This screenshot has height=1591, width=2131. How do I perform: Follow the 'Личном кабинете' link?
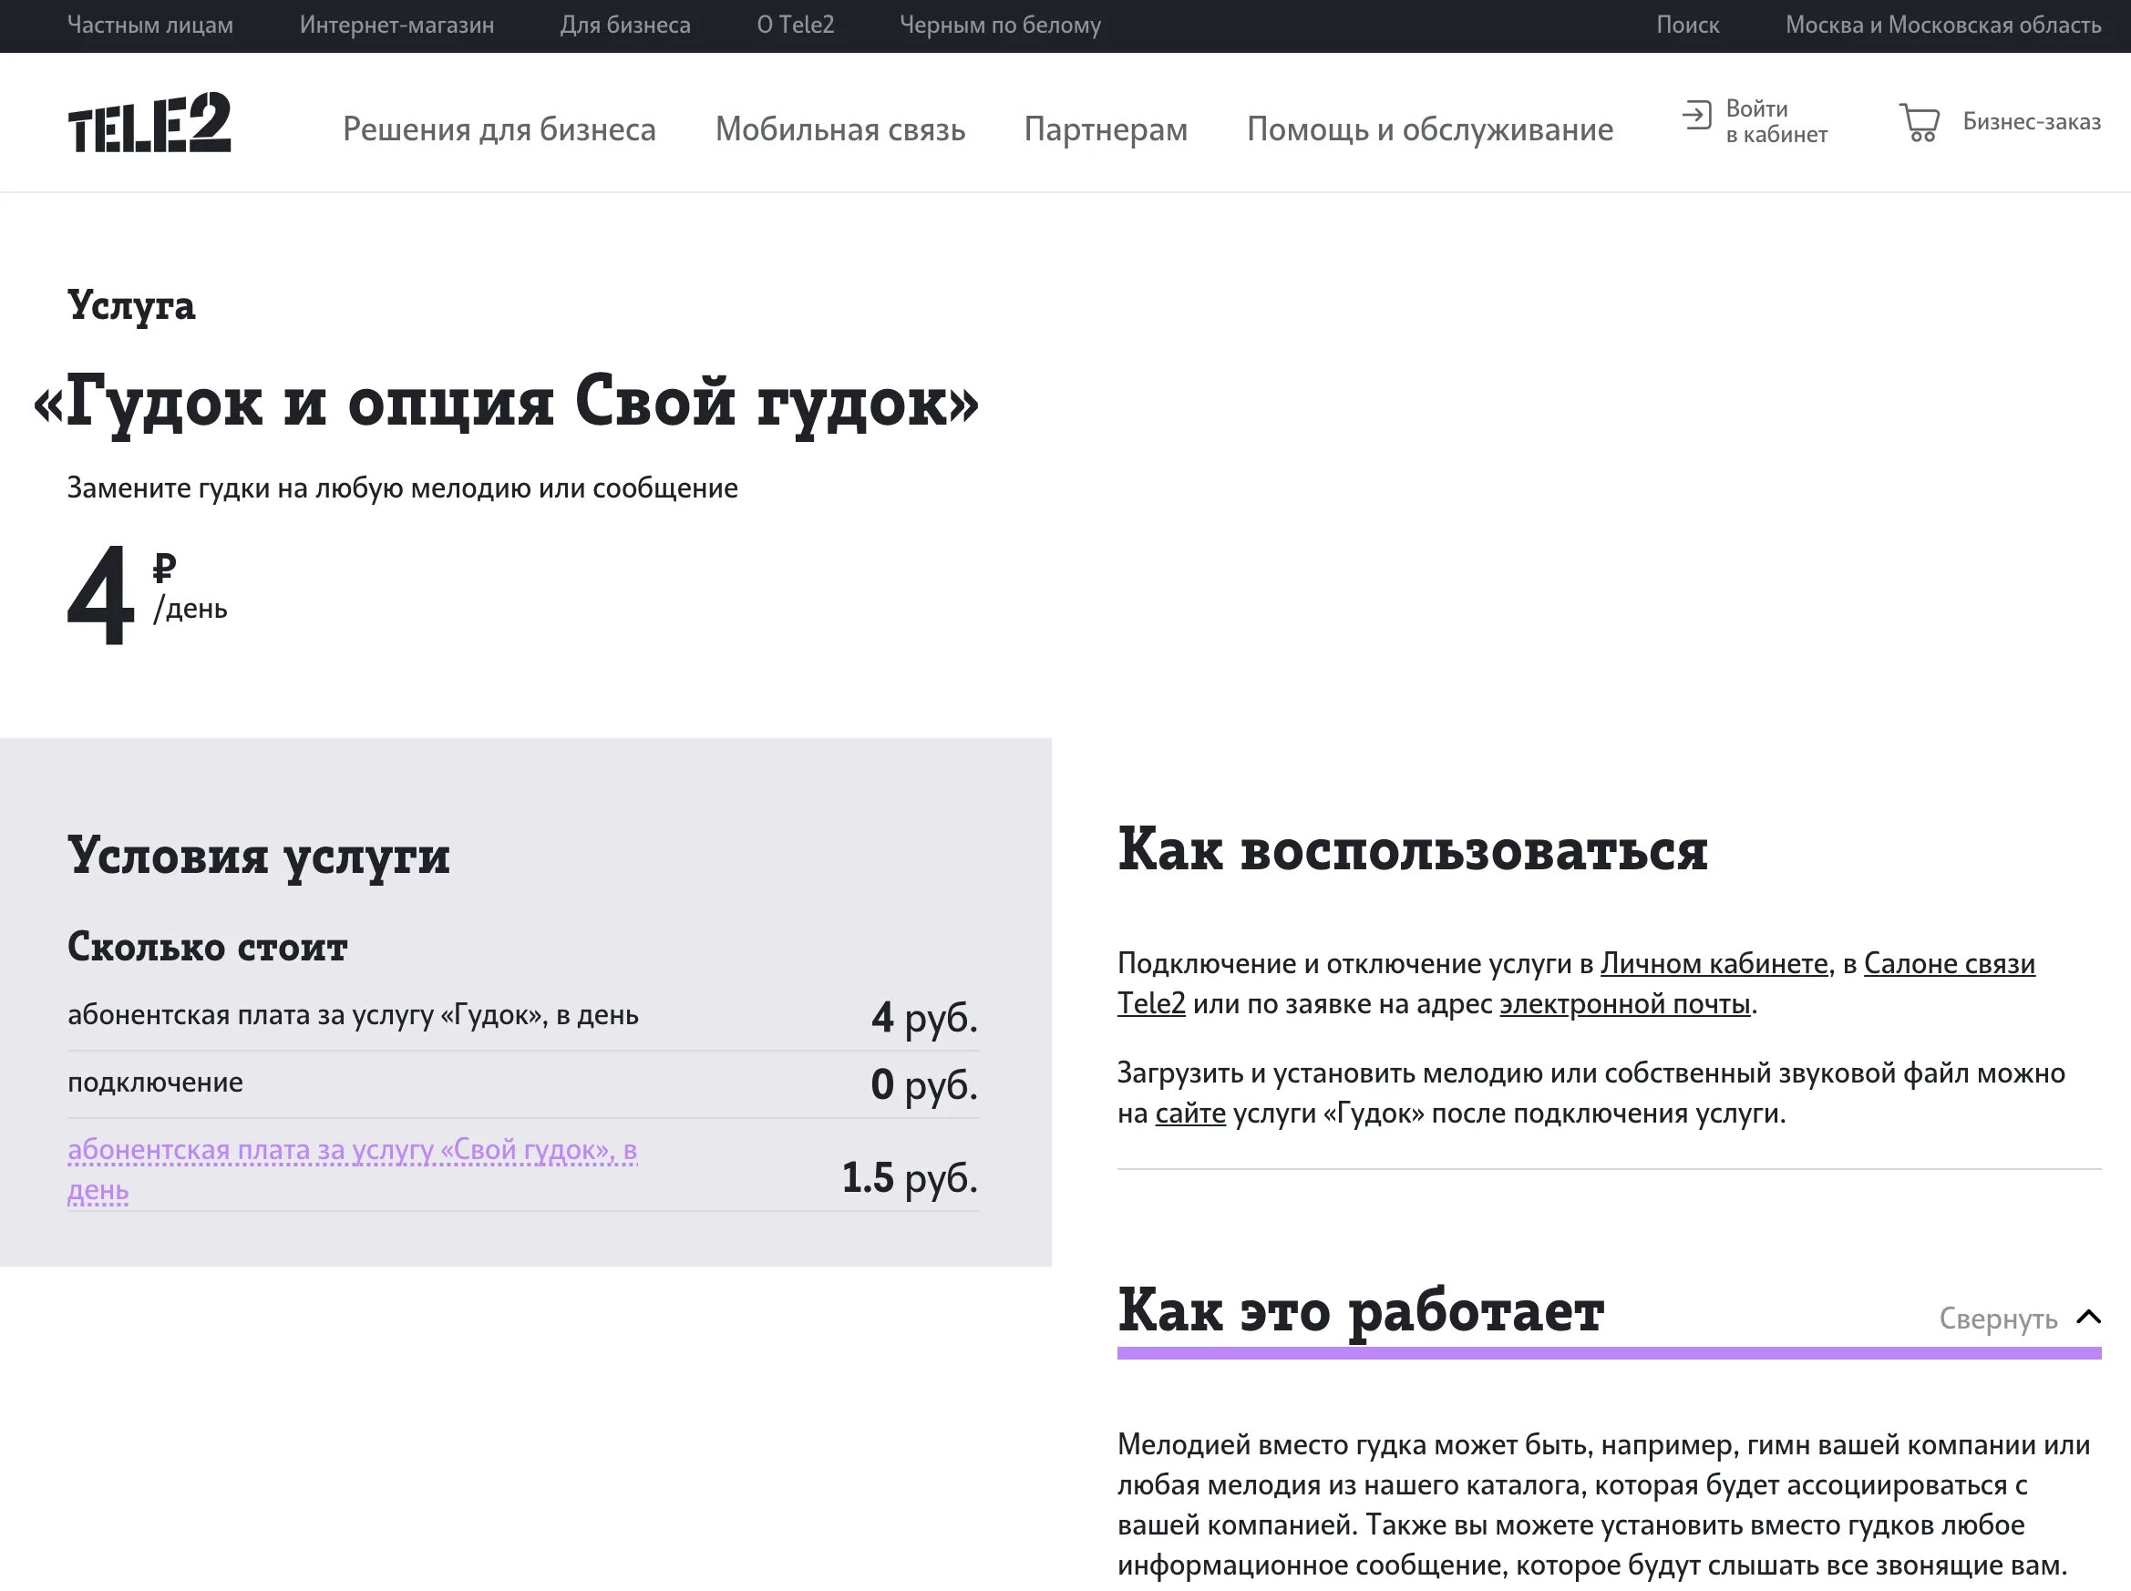1714,963
